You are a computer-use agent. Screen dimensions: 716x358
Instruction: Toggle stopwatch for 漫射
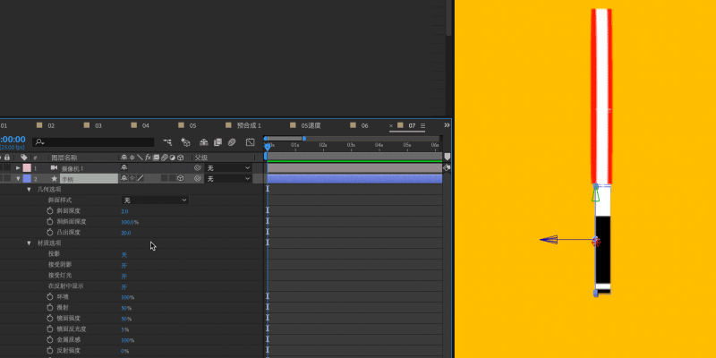(50, 307)
